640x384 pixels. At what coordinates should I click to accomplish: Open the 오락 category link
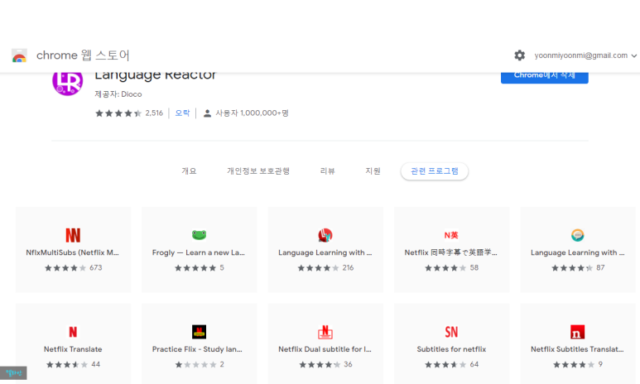tap(182, 113)
